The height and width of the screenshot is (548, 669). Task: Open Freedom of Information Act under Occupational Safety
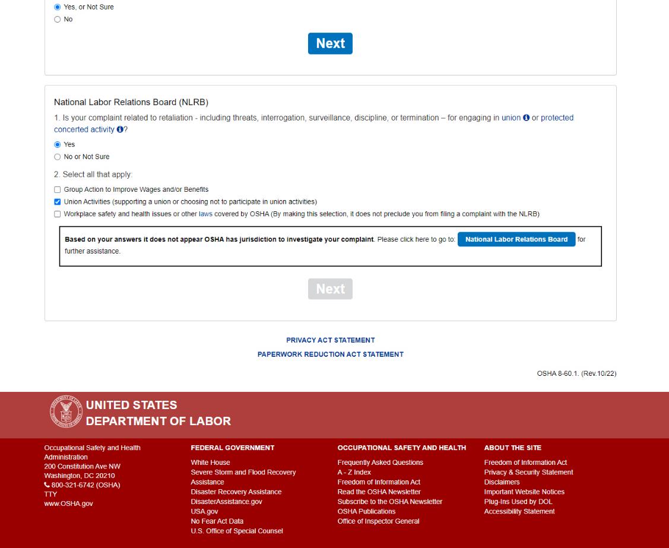click(x=379, y=482)
